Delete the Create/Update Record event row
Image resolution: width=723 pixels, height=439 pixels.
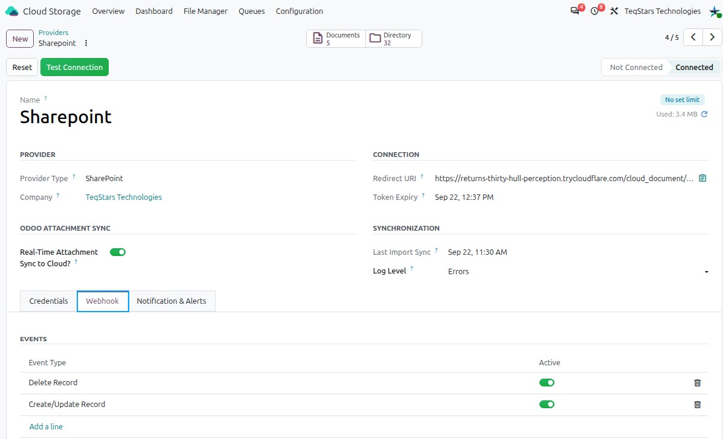click(697, 405)
